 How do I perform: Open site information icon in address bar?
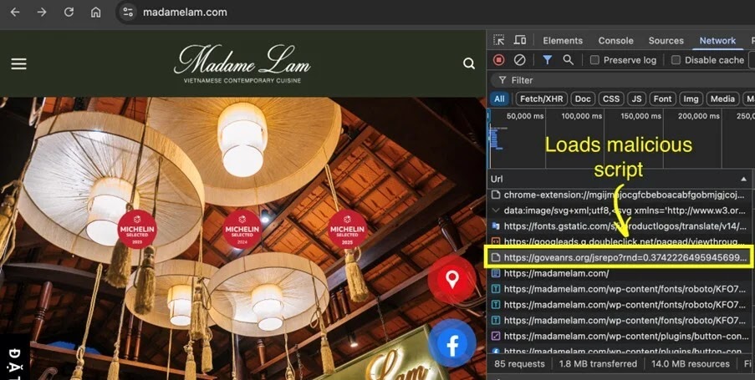[x=128, y=12]
